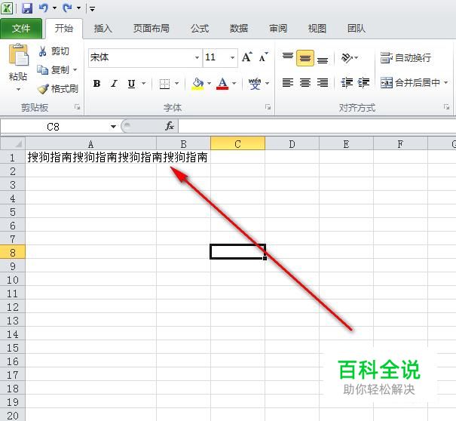Click the Decrease Font Size icon
Image resolution: width=456 pixels, height=421 pixels.
pyautogui.click(x=264, y=57)
